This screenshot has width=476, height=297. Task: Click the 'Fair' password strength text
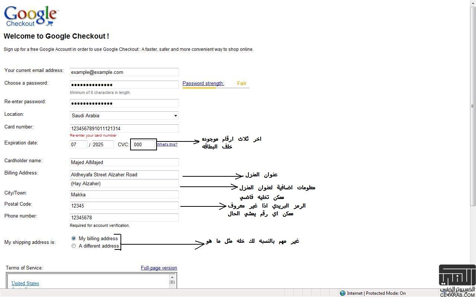coord(242,84)
